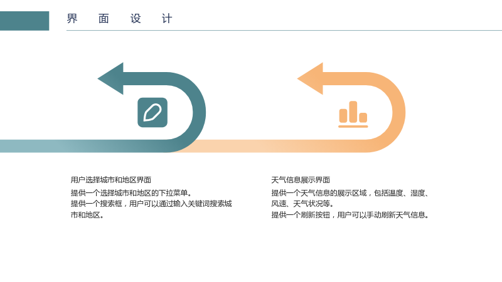
Task: Click the teal pencil edit icon
Action: pos(152,113)
